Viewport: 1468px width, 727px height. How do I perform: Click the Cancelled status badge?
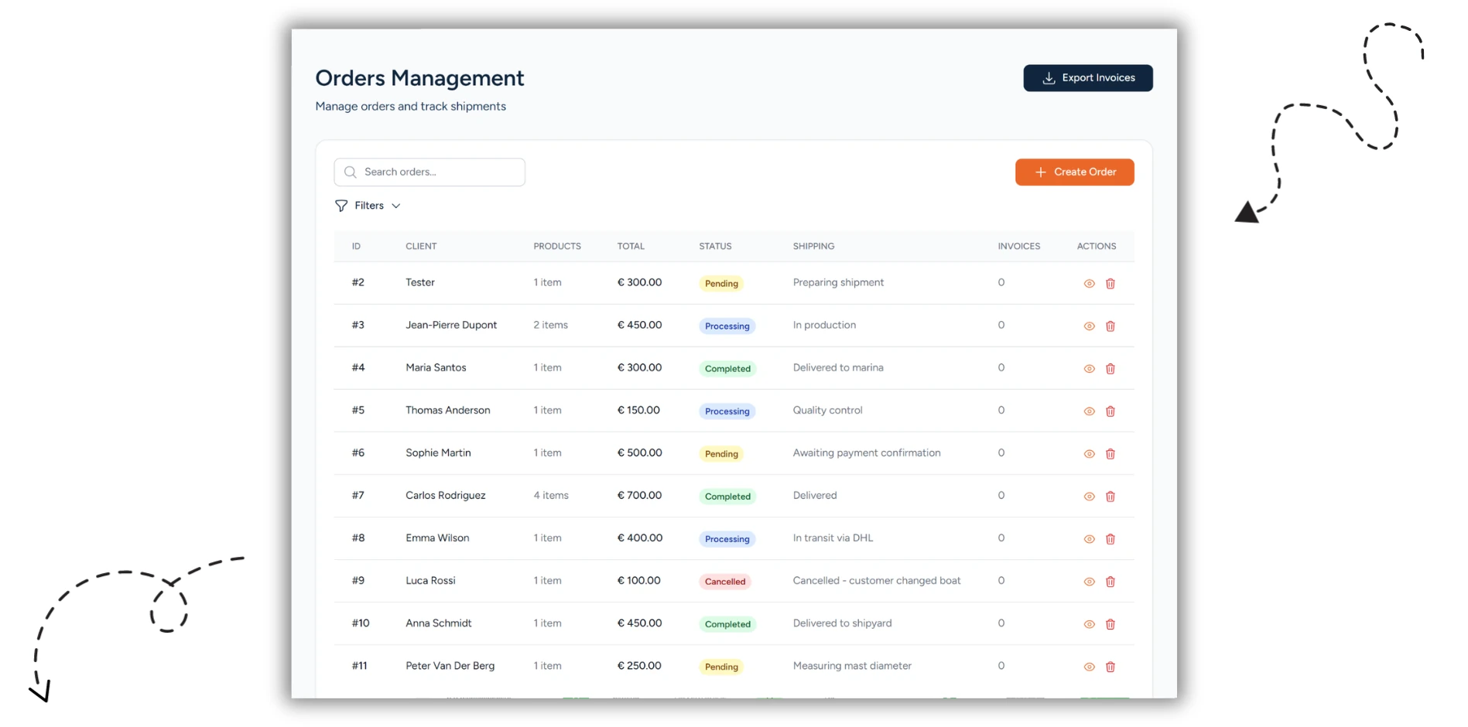coord(725,582)
